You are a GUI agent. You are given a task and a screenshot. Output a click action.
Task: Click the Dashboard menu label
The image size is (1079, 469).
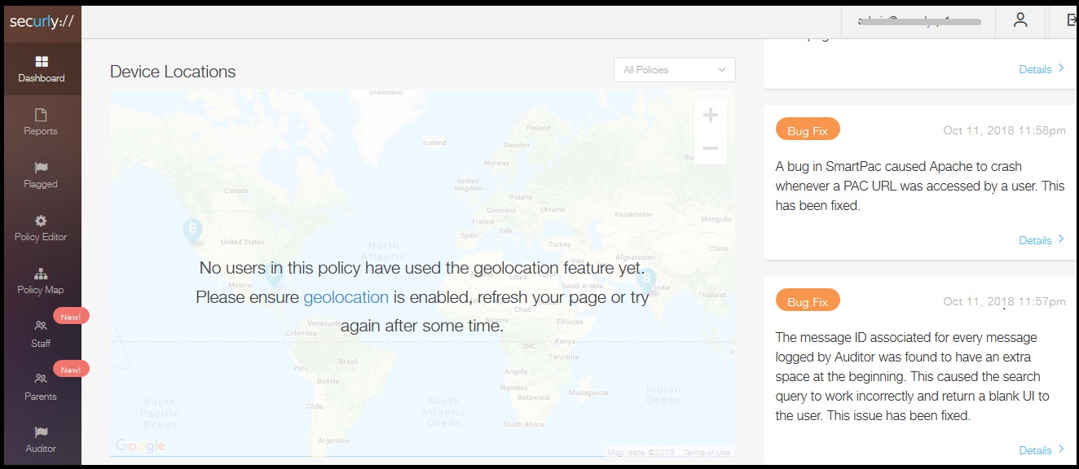(x=42, y=78)
